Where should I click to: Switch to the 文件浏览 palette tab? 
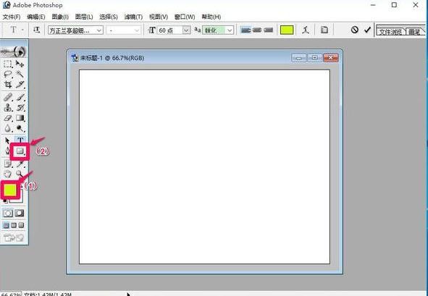pyautogui.click(x=390, y=31)
